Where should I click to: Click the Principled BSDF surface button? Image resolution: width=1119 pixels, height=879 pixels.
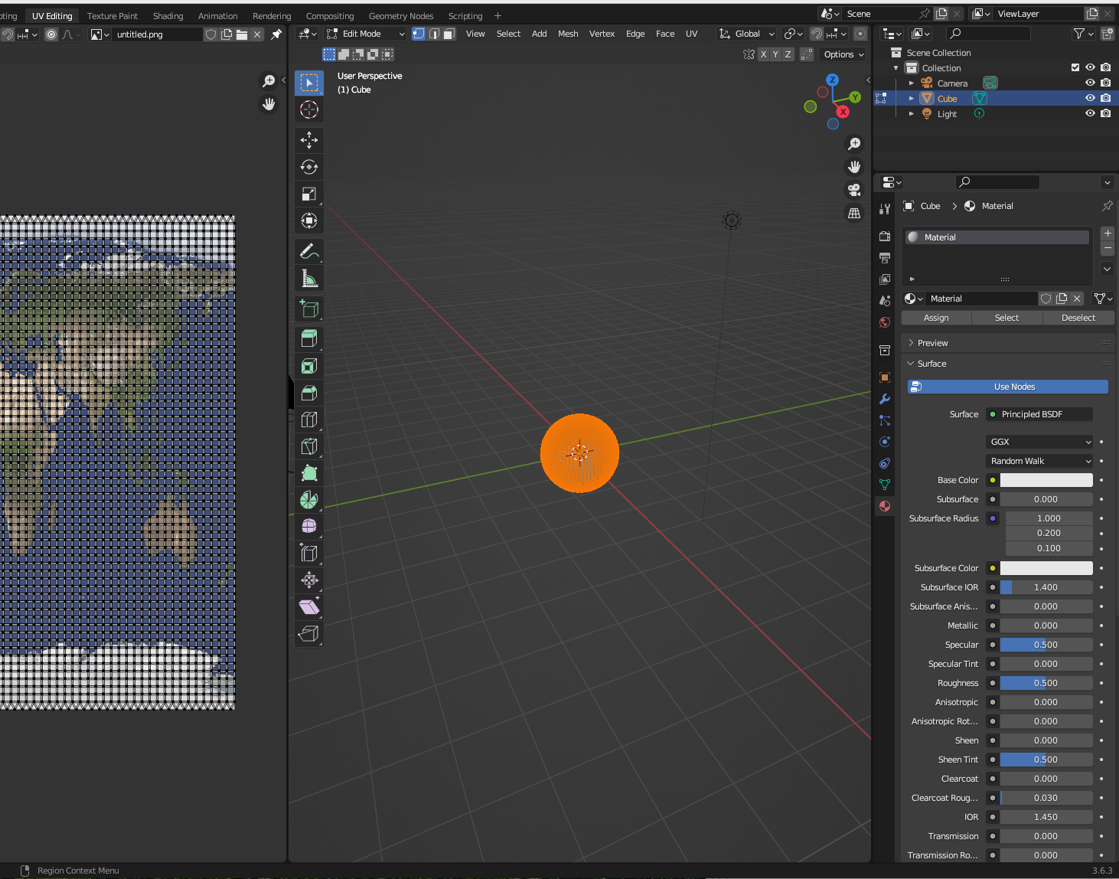coord(1039,414)
